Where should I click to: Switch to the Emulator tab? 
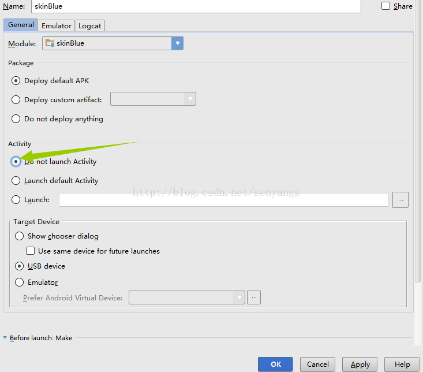coord(57,26)
